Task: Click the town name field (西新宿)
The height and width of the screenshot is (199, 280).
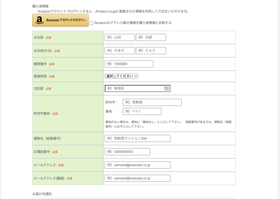Action: click(152, 102)
